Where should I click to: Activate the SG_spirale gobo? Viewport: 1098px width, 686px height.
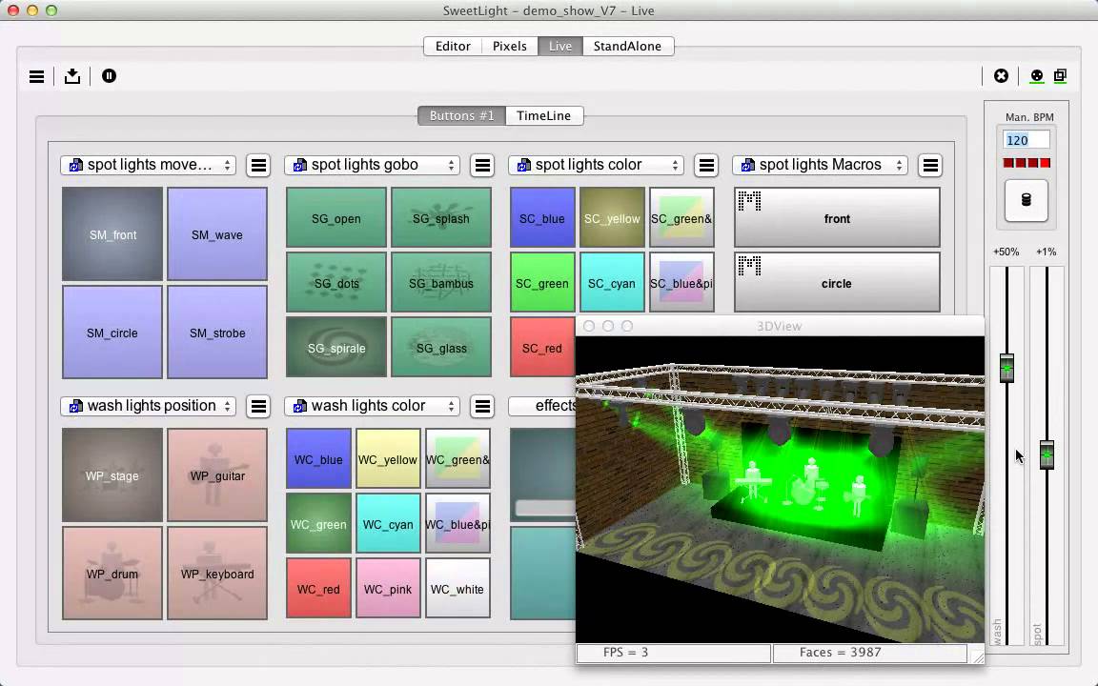336,347
